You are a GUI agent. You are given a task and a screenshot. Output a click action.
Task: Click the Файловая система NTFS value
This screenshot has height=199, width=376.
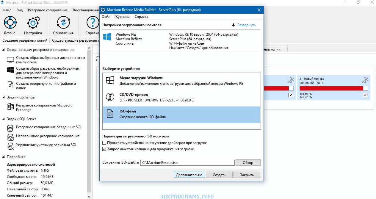45,170
